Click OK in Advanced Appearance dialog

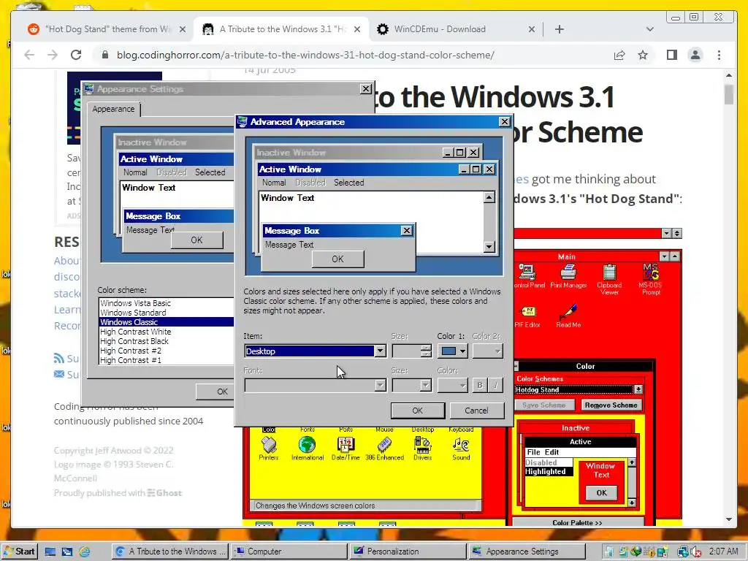[x=417, y=411]
